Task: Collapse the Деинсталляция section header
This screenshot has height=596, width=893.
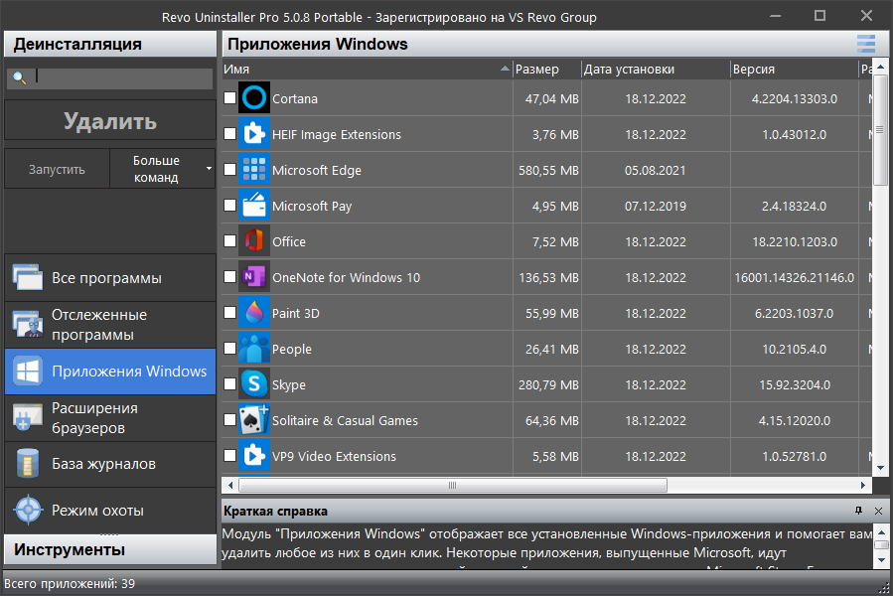Action: click(x=110, y=44)
